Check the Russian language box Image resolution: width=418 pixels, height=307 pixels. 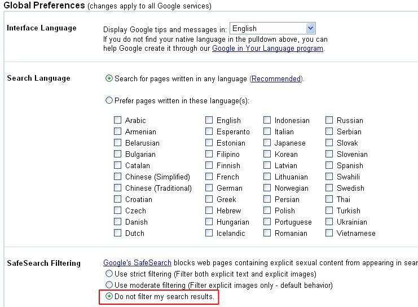(x=329, y=120)
